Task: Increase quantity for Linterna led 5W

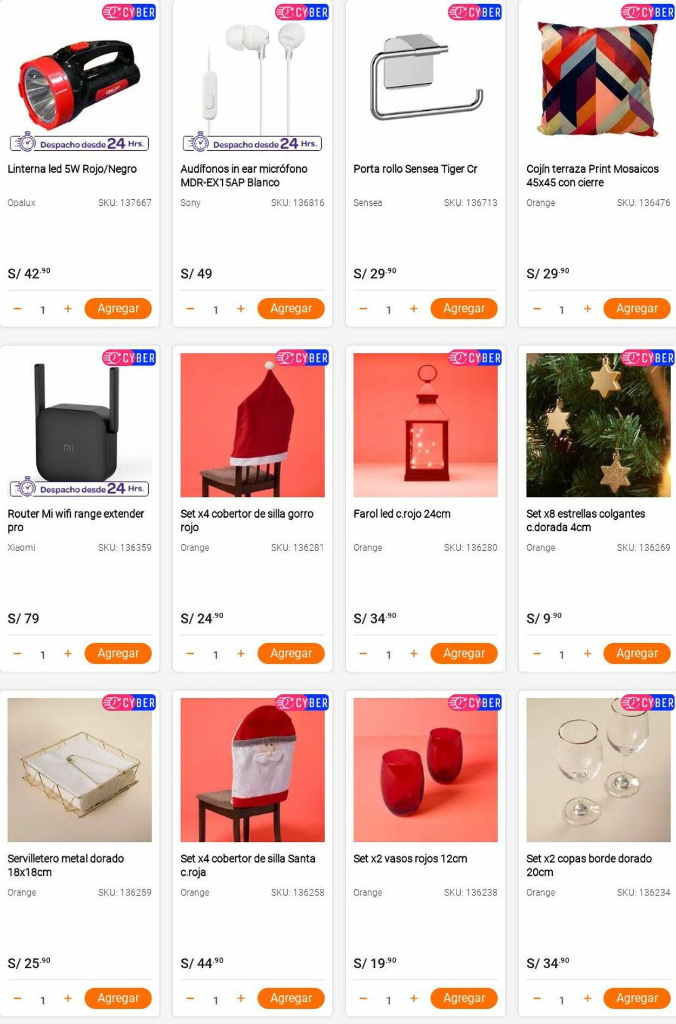Action: 68,309
